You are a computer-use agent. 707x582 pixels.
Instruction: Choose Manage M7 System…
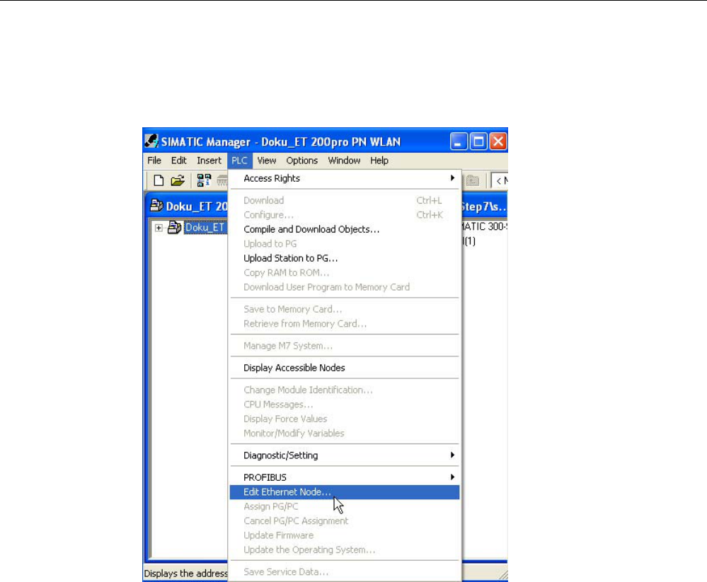click(345, 346)
